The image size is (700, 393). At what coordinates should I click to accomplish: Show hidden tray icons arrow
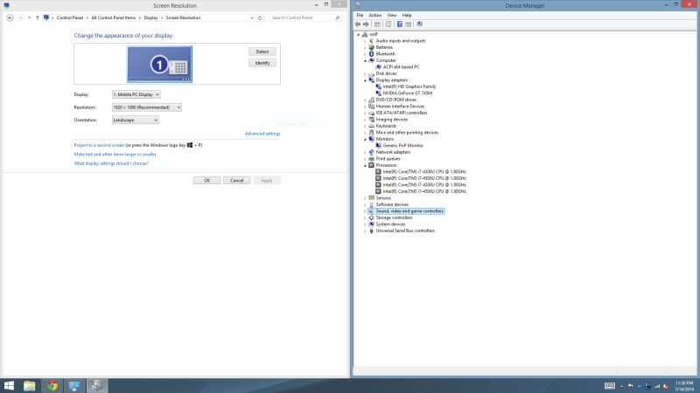click(621, 386)
